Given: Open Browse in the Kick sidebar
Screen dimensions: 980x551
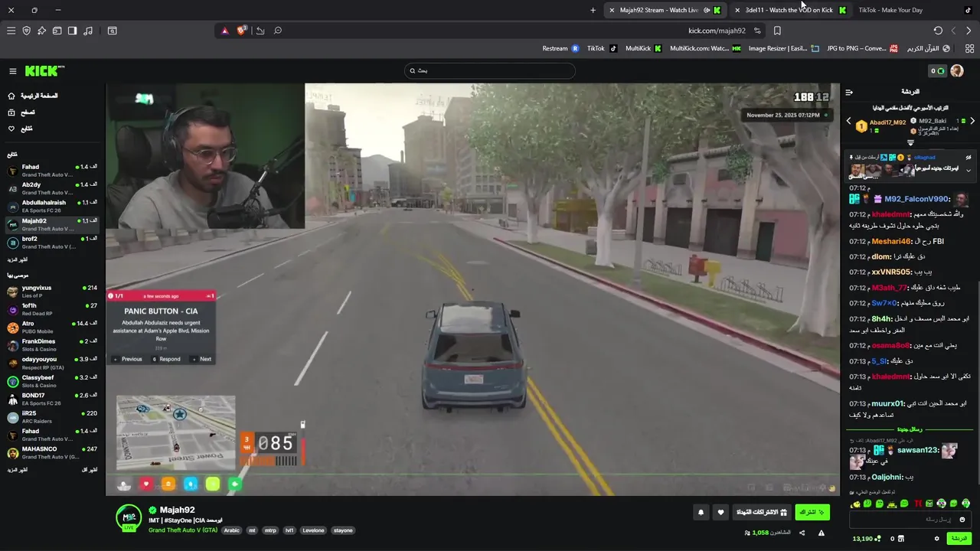Looking at the screenshot, I should point(21,112).
